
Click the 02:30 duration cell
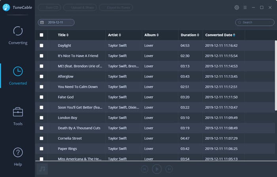pyautogui.click(x=185, y=56)
